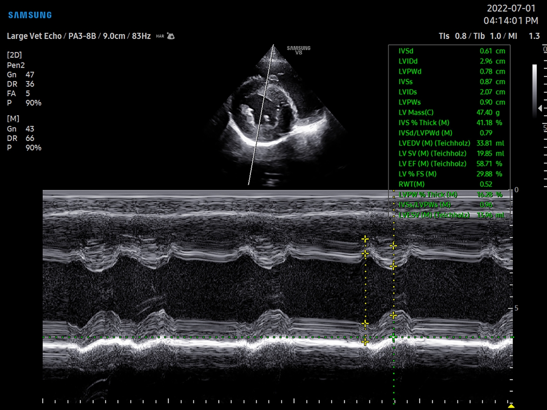The height and width of the screenshot is (410, 547).
Task: Click the HAR indicator label
Action: point(160,37)
